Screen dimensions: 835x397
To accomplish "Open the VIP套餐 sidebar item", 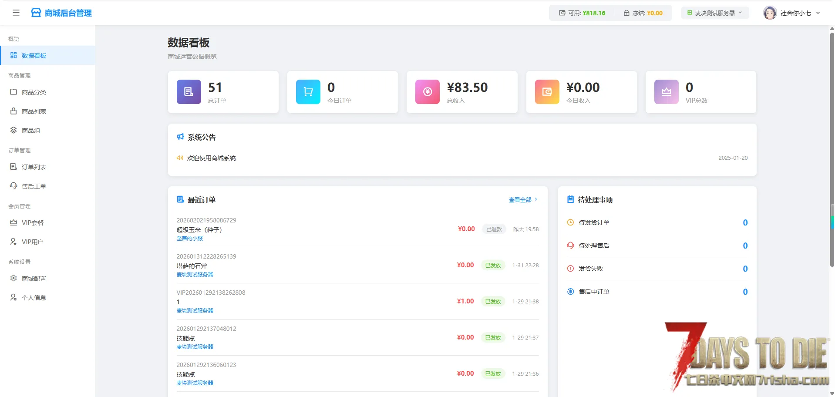I will pos(33,223).
